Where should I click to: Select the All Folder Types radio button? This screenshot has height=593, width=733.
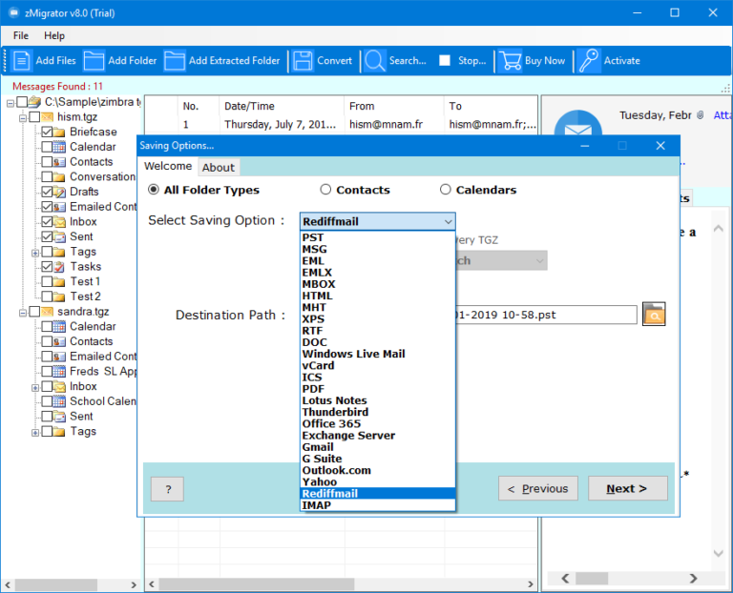tap(154, 190)
